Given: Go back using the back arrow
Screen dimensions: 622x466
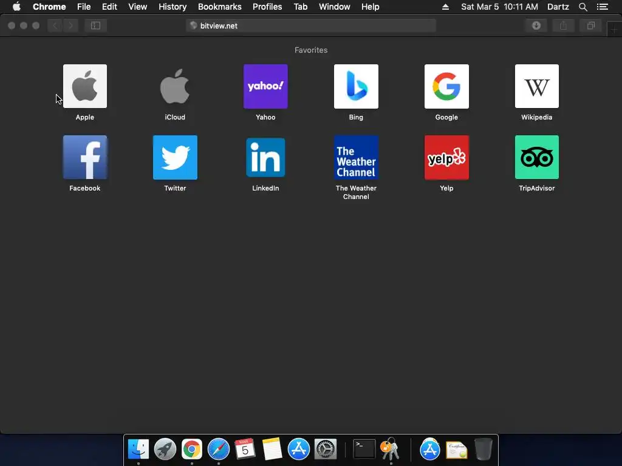Looking at the screenshot, I should click(x=55, y=25).
